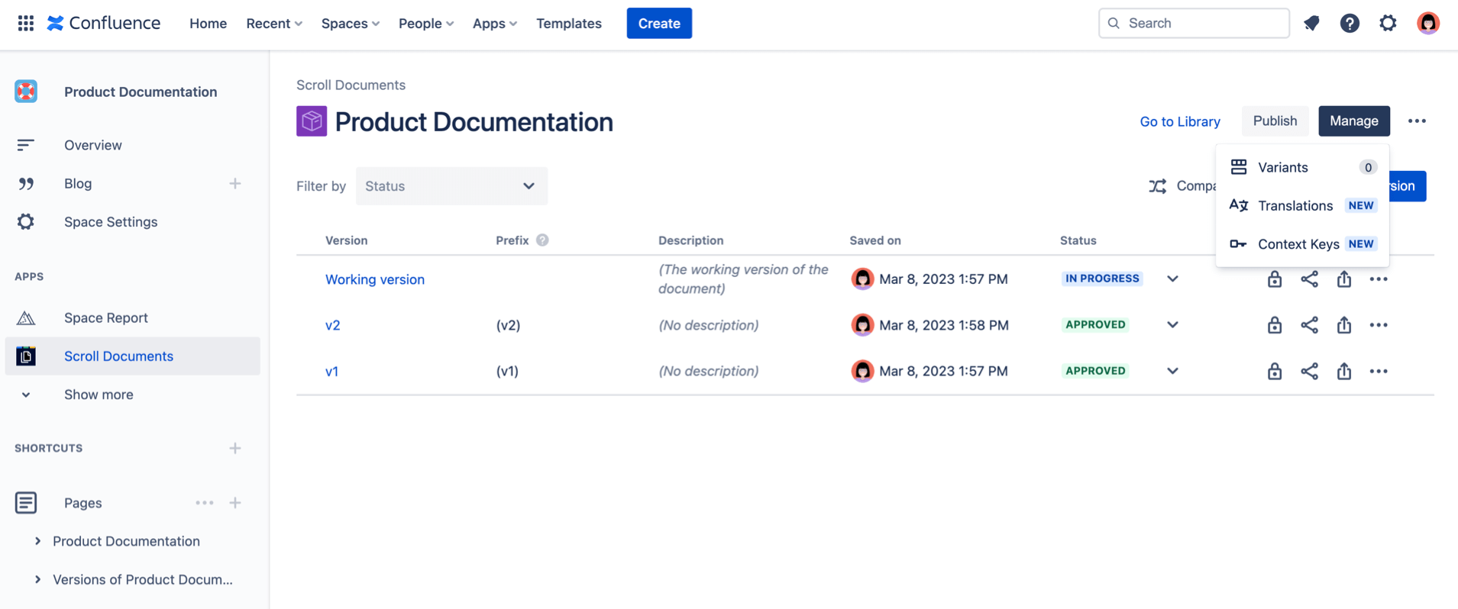Expand status dropdown for v1
Screen dimensions: 1458x609
(1172, 371)
